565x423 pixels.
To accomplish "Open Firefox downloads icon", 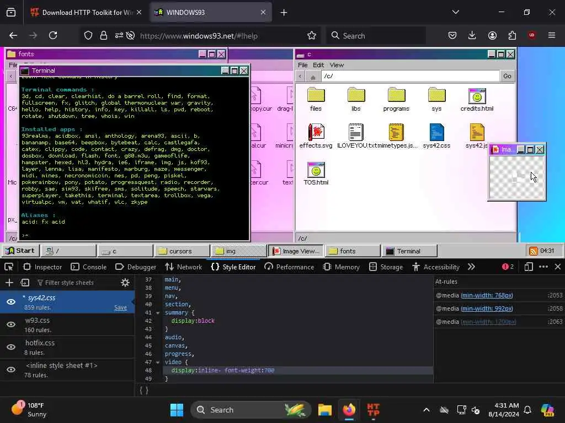I will pyautogui.click(x=472, y=35).
